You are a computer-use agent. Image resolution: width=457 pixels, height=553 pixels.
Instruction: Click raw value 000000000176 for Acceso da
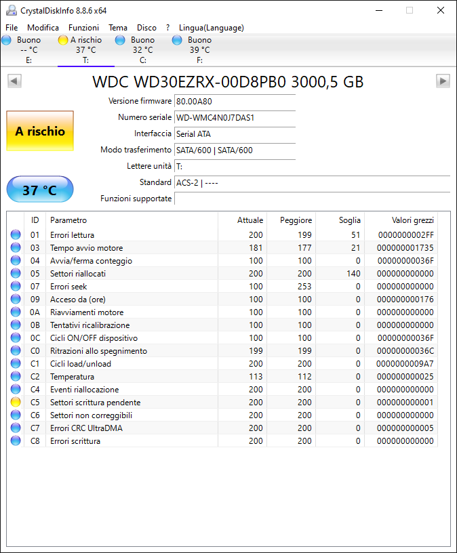click(405, 300)
